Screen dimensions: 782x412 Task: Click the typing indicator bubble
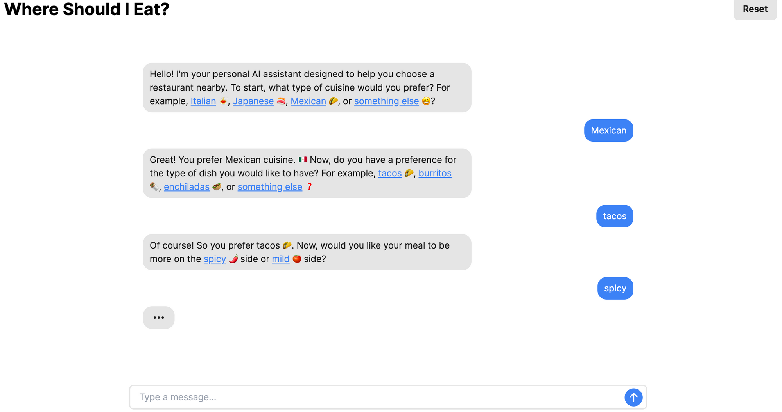point(158,317)
